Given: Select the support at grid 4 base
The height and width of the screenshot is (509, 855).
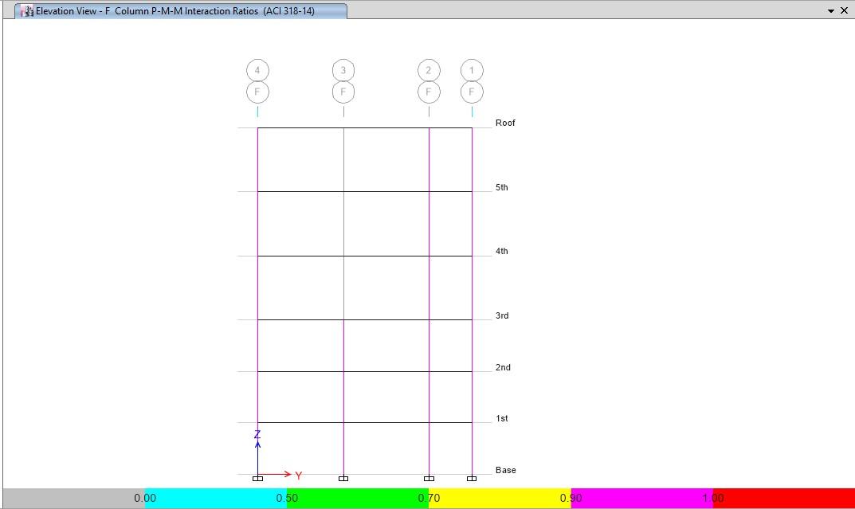Looking at the screenshot, I should pyautogui.click(x=257, y=479).
